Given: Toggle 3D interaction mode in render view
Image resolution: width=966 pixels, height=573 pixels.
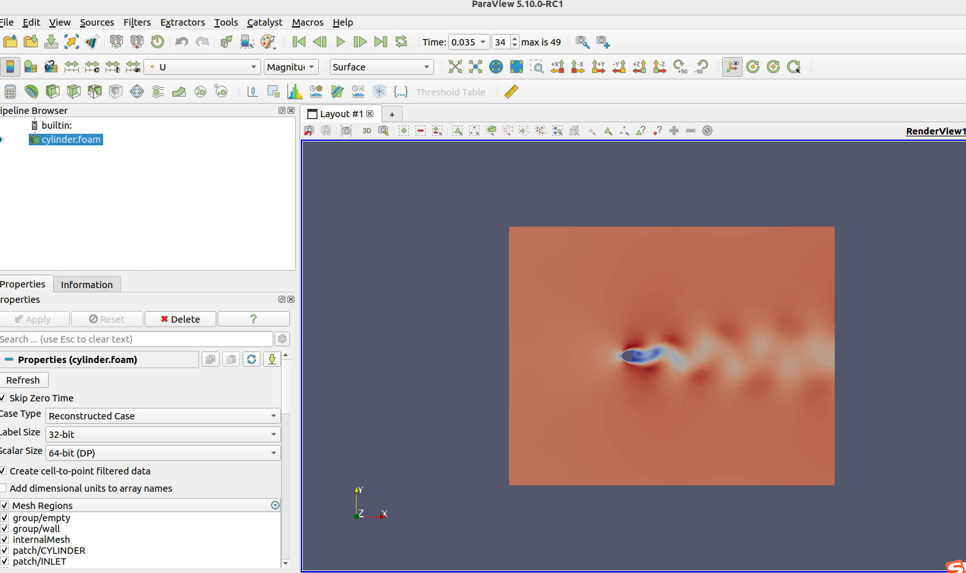Looking at the screenshot, I should pos(367,131).
